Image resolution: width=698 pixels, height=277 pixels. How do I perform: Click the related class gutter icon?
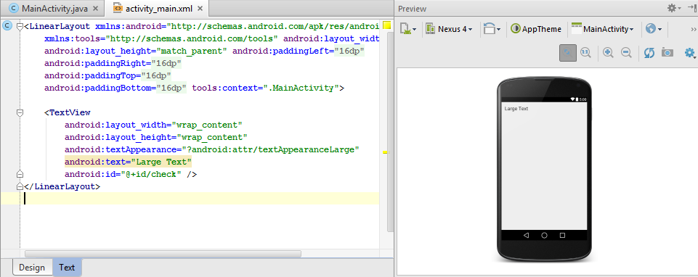7,26
